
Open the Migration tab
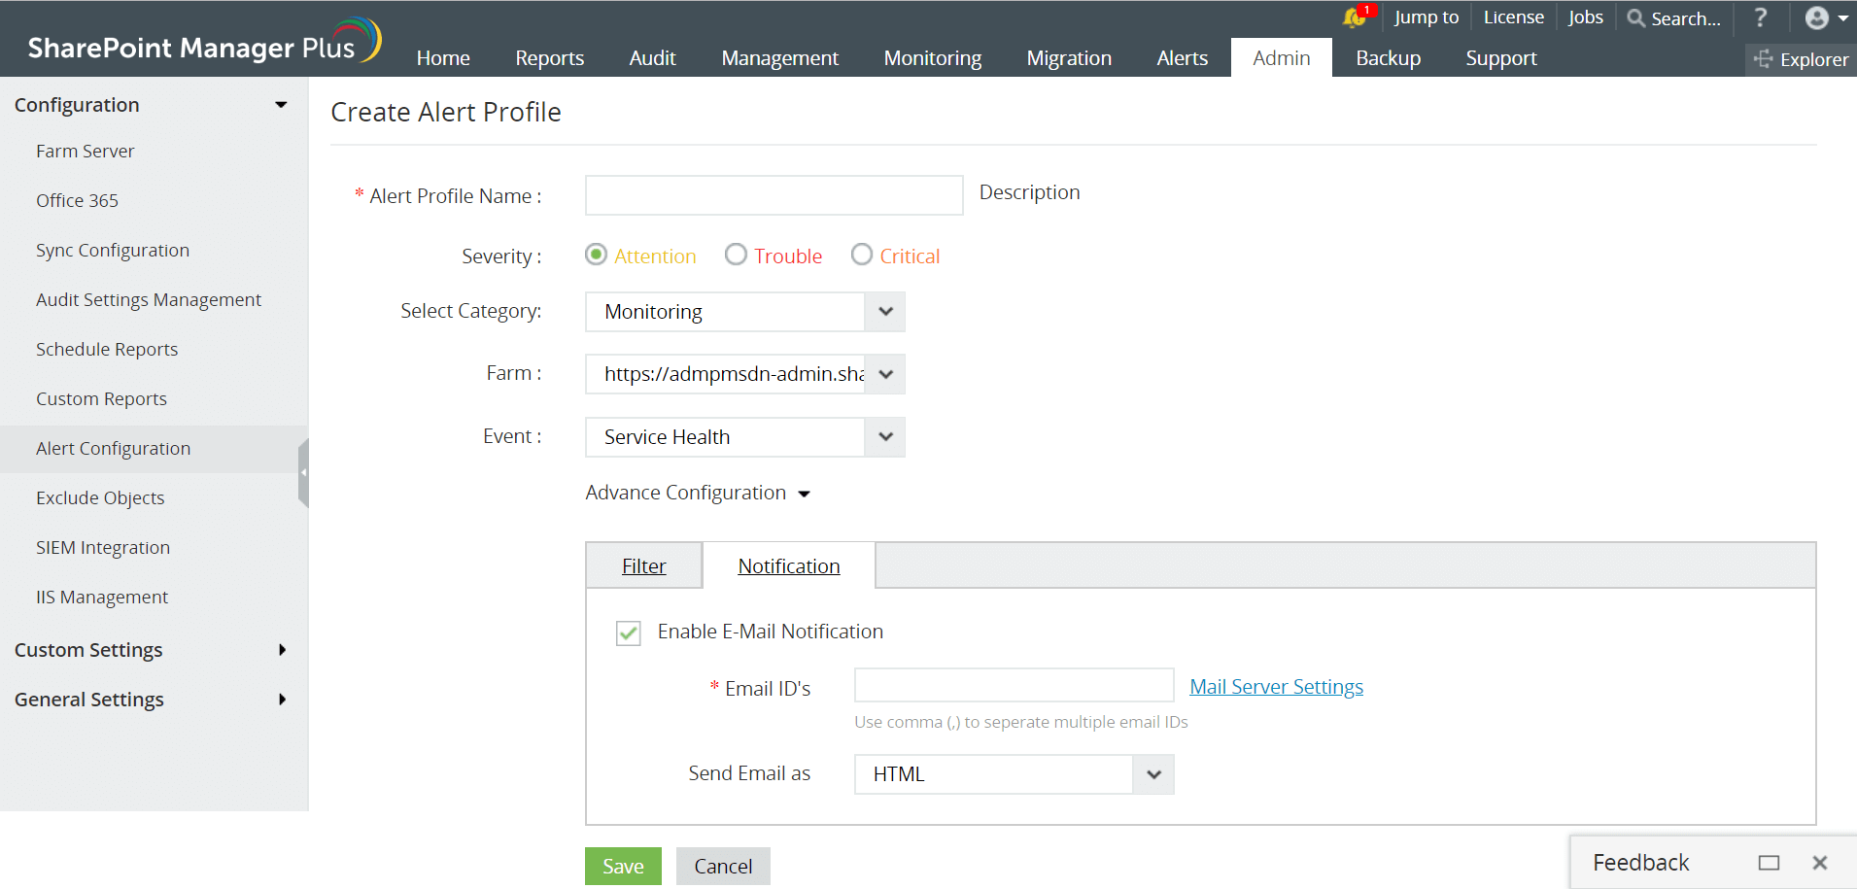1069,58
